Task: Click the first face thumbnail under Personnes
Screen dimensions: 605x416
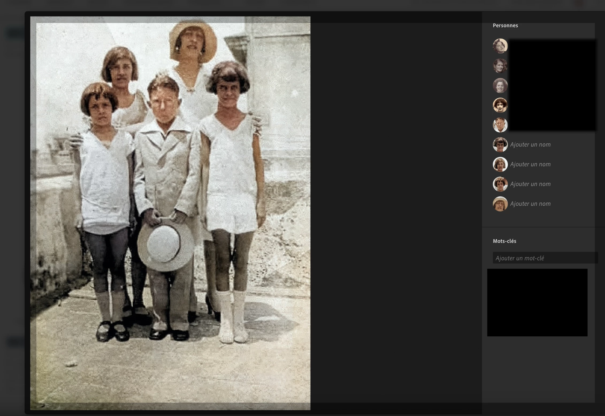Action: click(500, 46)
